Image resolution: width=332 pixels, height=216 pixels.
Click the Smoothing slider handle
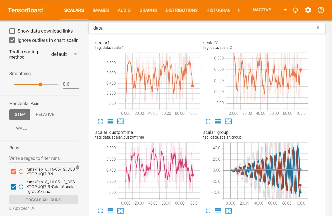pos(40,84)
